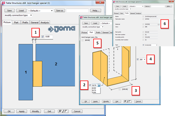Switch to Part tab in the large left window

pyautogui.click(x=16, y=23)
